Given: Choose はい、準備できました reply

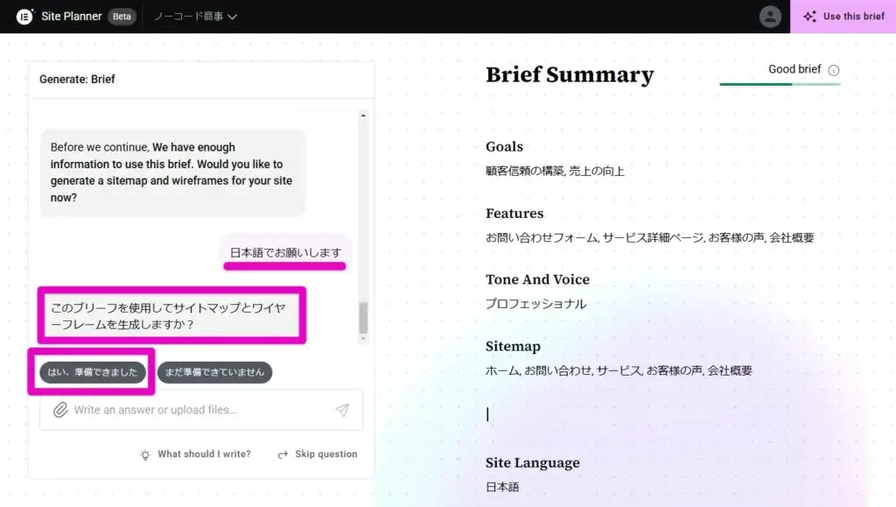Looking at the screenshot, I should click(x=93, y=372).
